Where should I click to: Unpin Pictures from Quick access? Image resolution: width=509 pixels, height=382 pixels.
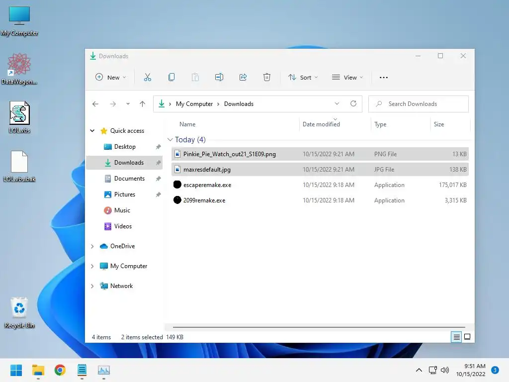159,194
